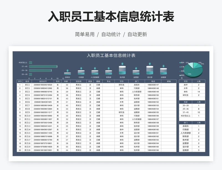This screenshot has height=170, width=222.
Task: Click phone cell 18804590156
Action: 153,116
